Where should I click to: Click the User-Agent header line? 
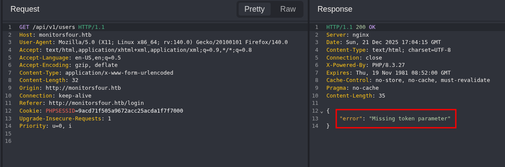pyautogui.click(x=153, y=42)
